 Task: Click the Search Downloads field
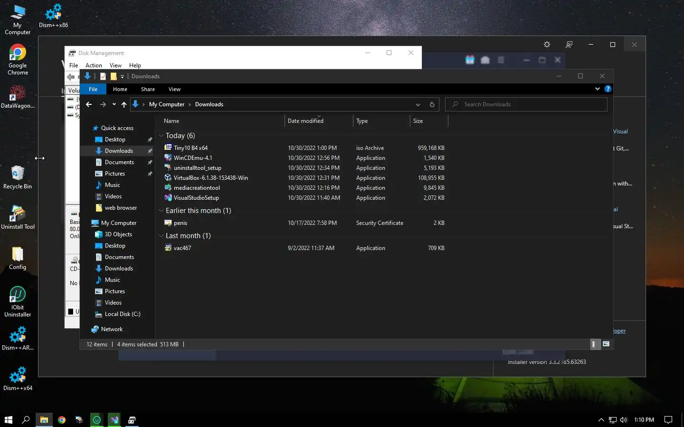point(526,104)
